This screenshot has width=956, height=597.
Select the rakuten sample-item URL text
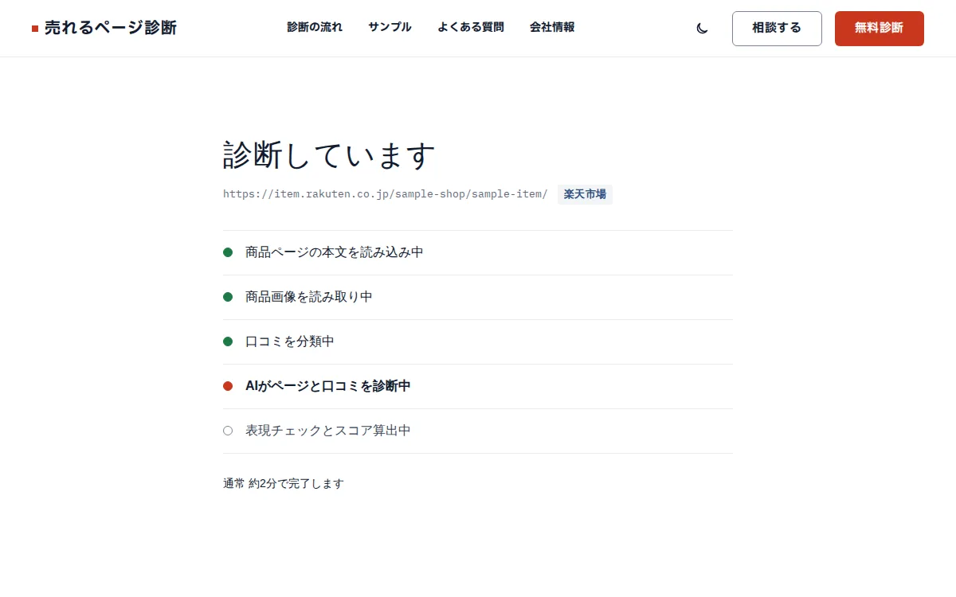[386, 194]
